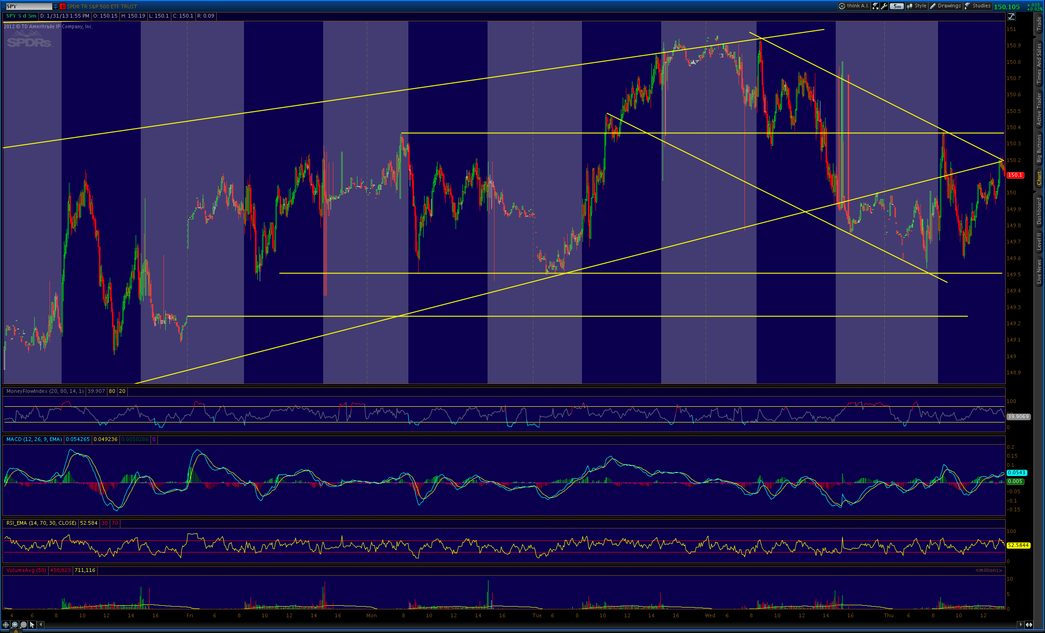Click the linking circle icon beside SPY
1045x633 pixels.
click(x=3, y=6)
